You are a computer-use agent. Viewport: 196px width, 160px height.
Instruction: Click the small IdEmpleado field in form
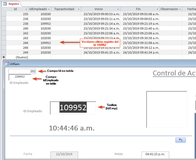click(20, 77)
